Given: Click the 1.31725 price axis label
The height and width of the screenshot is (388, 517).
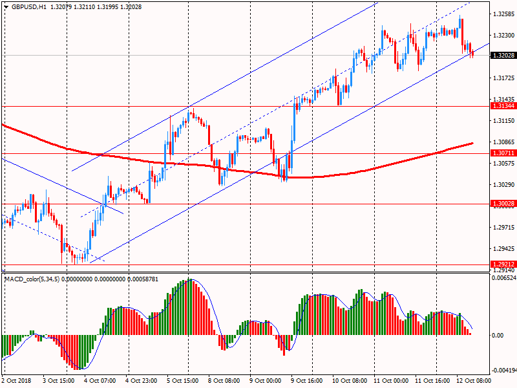Looking at the screenshot, I should pos(504,78).
